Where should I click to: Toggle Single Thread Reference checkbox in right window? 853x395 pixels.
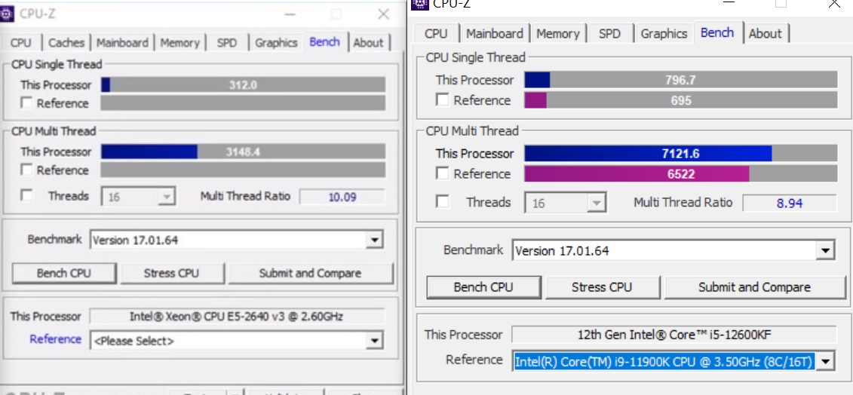tap(443, 100)
